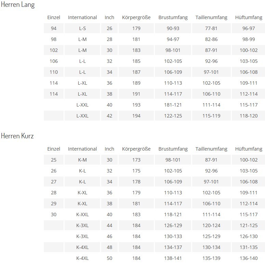Click the L-S international size cell
This screenshot has height=264, width=265.
[x=82, y=28]
